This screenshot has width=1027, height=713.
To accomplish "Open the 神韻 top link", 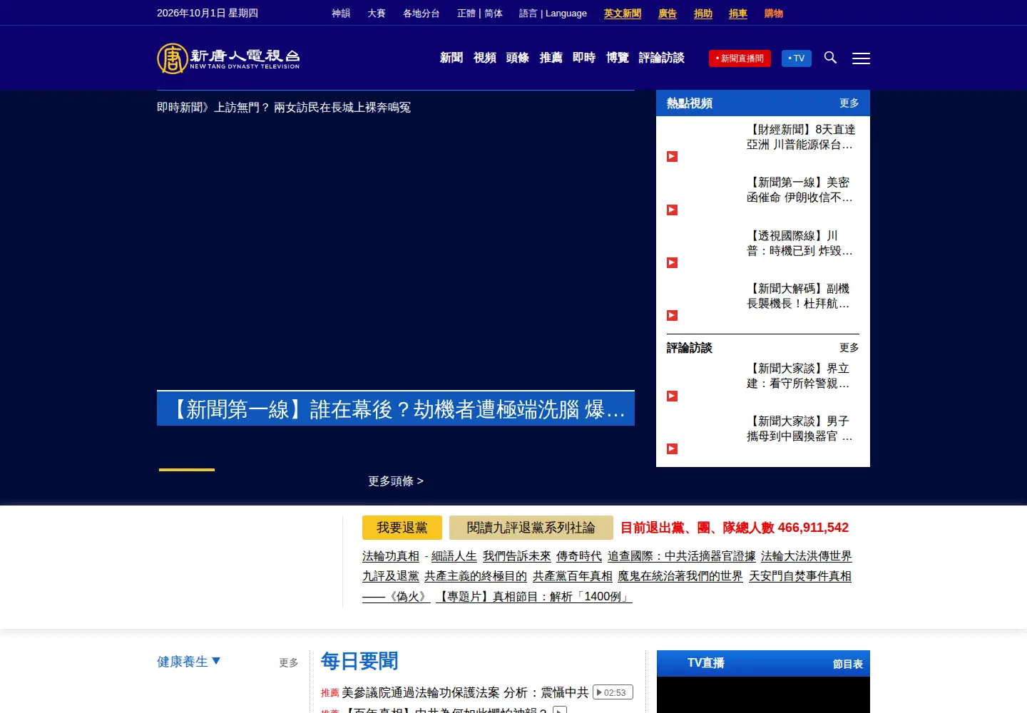I will (x=341, y=13).
